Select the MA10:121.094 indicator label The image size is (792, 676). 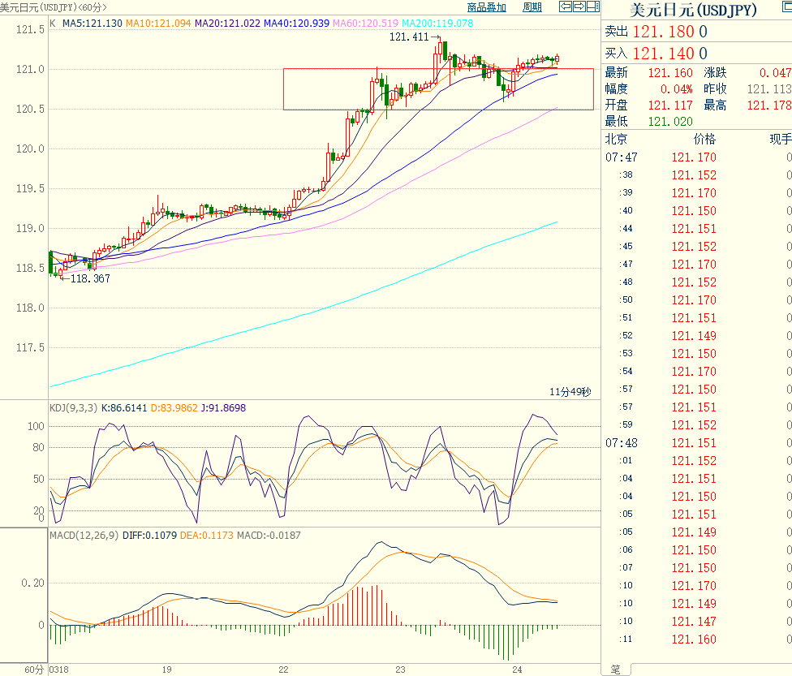click(158, 24)
